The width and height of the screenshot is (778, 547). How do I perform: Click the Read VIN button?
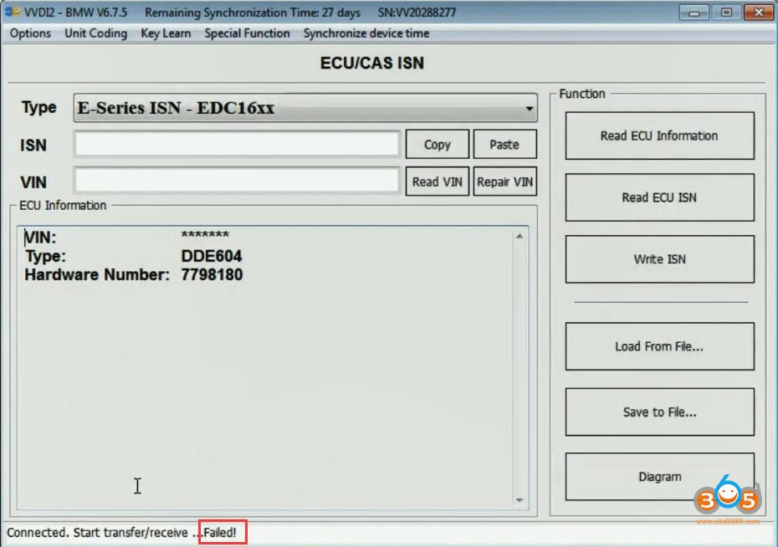point(438,181)
